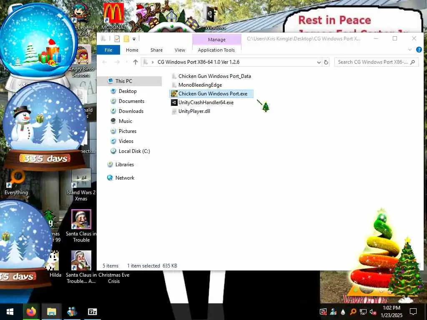
Task: Refresh the current folder view
Action: [x=326, y=62]
